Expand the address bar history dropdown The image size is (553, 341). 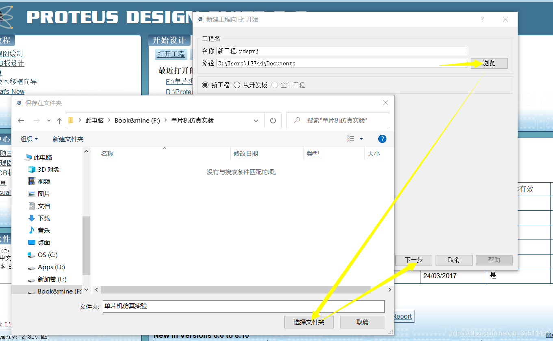(256, 121)
